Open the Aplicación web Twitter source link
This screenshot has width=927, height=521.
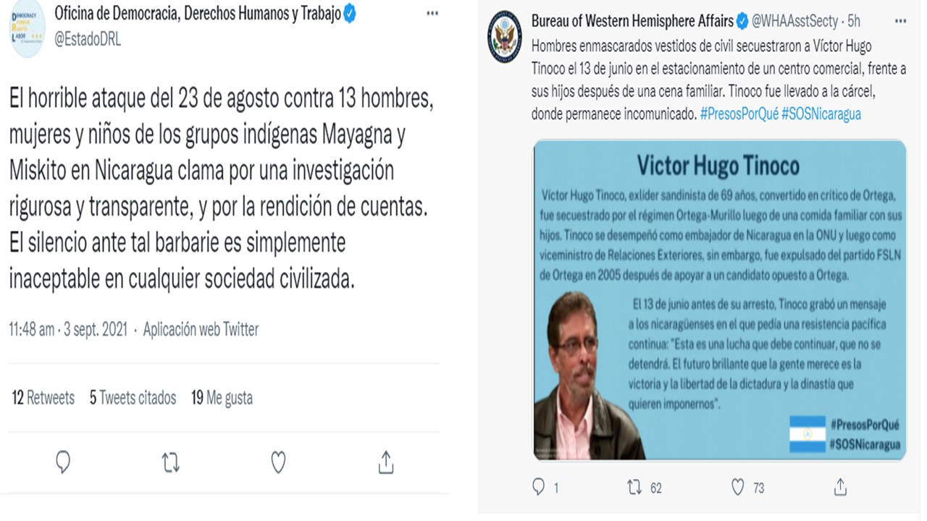point(201,329)
